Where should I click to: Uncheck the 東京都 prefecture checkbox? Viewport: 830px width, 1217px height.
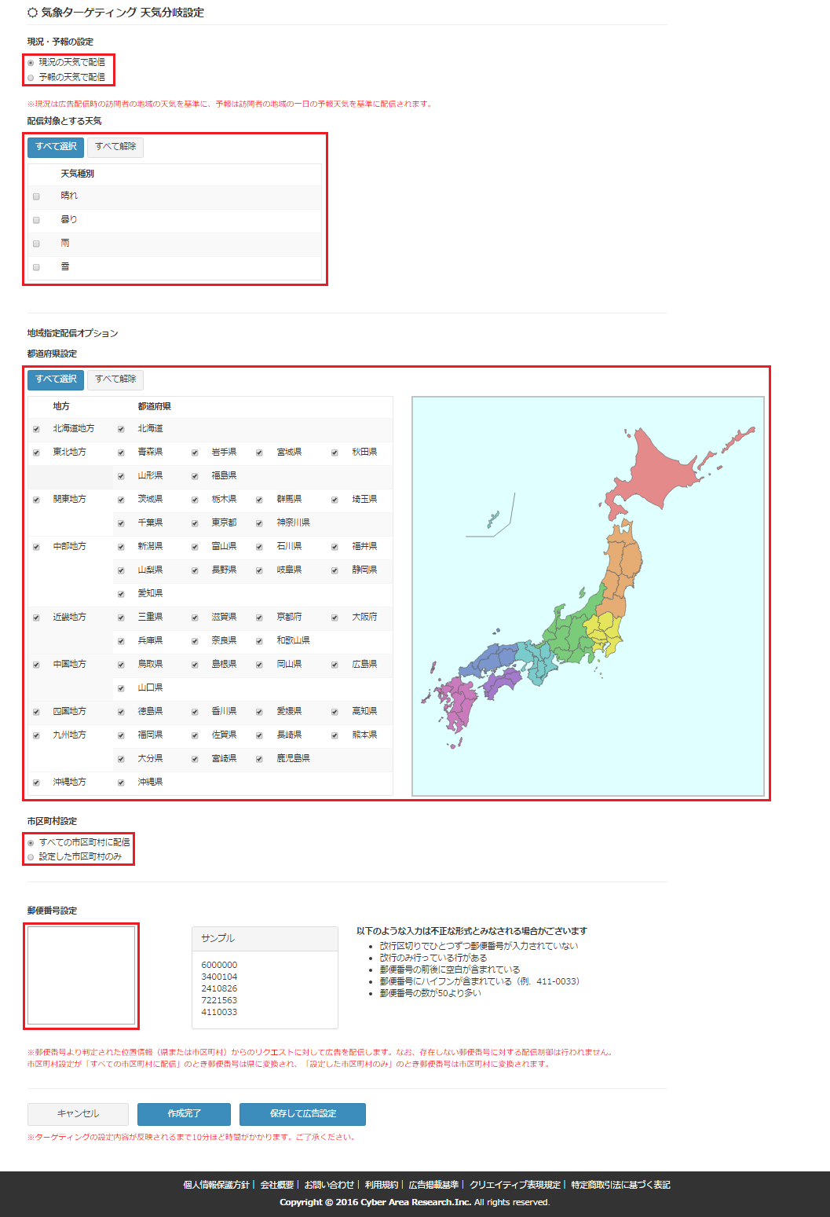[x=195, y=523]
